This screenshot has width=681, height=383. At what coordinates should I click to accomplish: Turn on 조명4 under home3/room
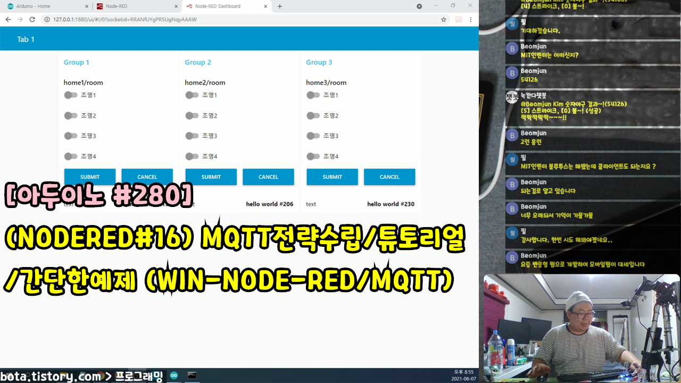(x=313, y=156)
